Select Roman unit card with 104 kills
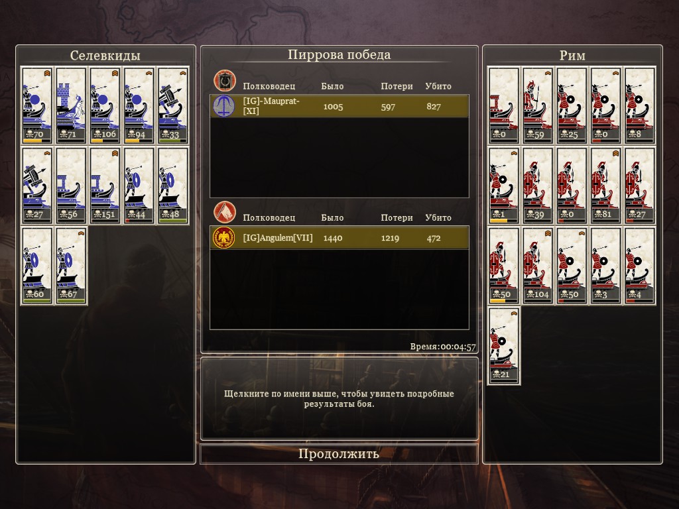 click(537, 266)
